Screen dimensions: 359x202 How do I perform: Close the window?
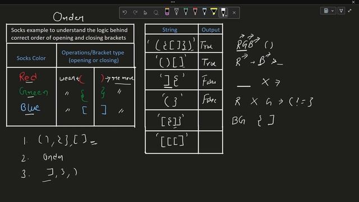click(x=353, y=2)
